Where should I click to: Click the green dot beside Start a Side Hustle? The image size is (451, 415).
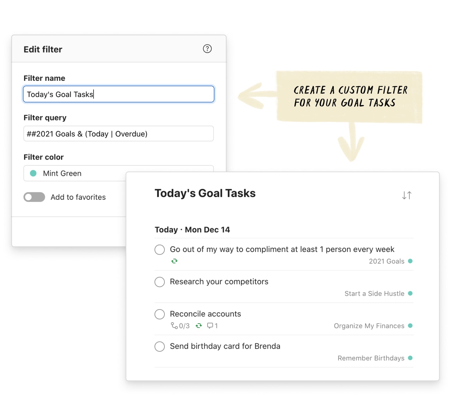410,293
